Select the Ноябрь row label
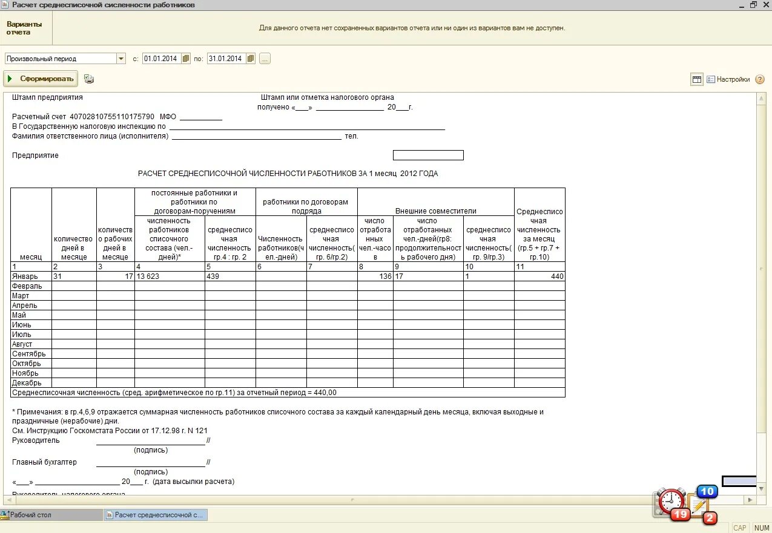This screenshot has width=772, height=533. (31, 373)
